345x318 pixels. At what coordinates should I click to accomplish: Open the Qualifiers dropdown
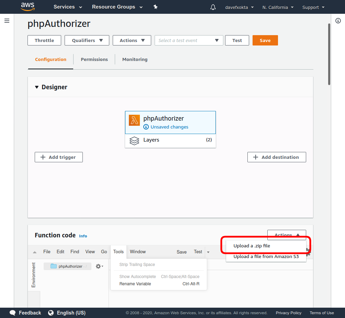coord(87,40)
